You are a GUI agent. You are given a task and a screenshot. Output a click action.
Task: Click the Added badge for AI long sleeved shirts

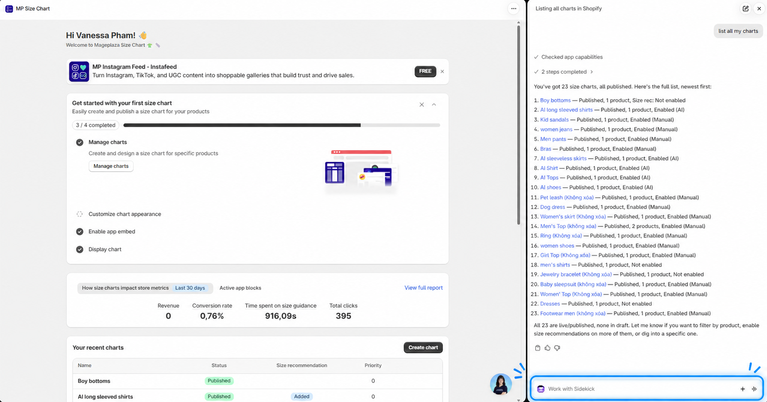pos(302,397)
